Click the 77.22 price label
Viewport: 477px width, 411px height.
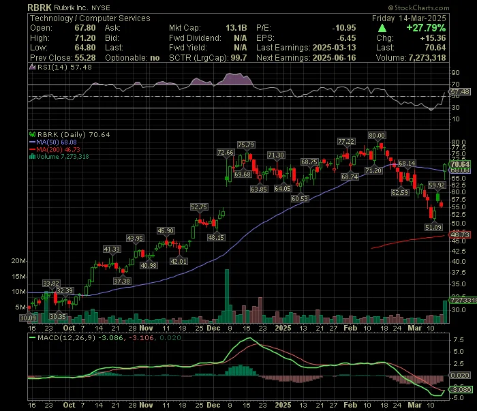[x=346, y=142]
